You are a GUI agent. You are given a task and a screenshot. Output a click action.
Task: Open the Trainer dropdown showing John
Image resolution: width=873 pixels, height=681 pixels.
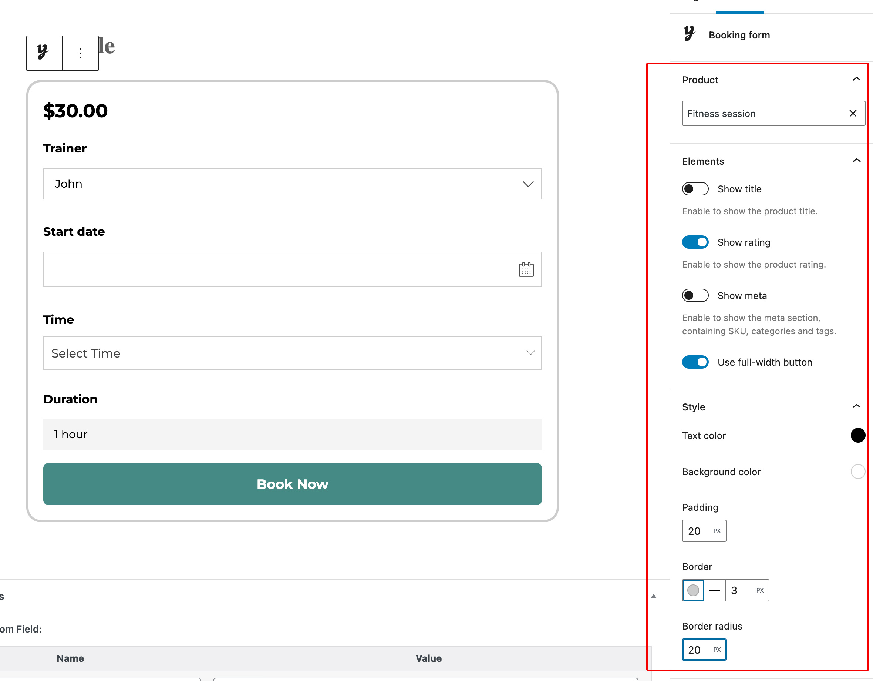pos(292,184)
